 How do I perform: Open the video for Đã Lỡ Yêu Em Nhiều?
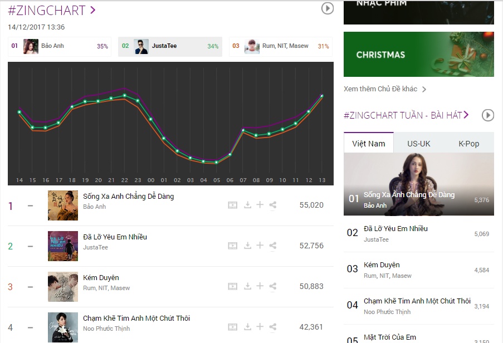(x=233, y=246)
